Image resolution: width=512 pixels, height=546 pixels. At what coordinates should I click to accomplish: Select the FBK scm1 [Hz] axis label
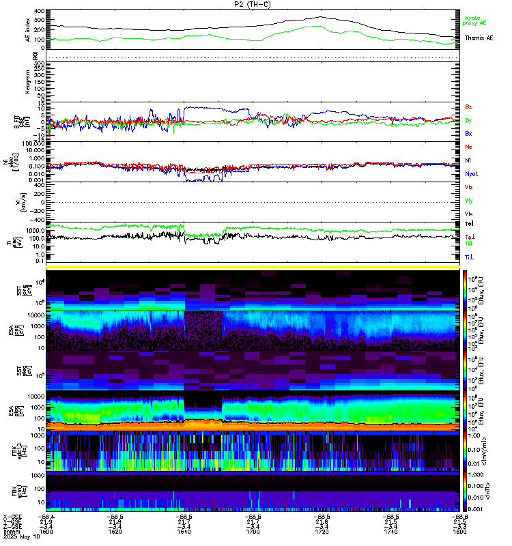tap(20, 491)
